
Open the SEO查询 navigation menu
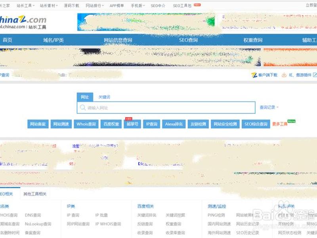189,40
